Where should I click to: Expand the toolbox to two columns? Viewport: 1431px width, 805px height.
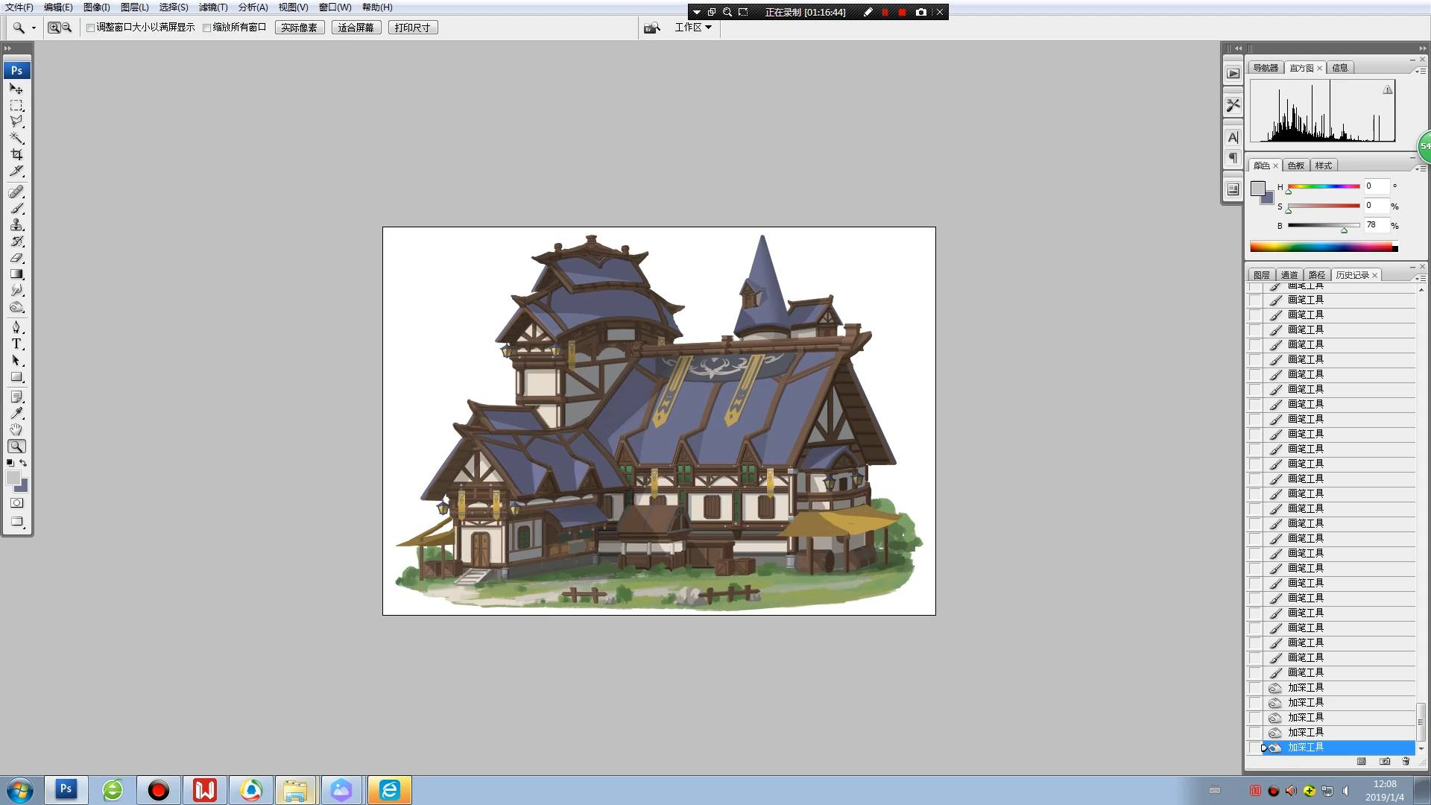pyautogui.click(x=8, y=48)
